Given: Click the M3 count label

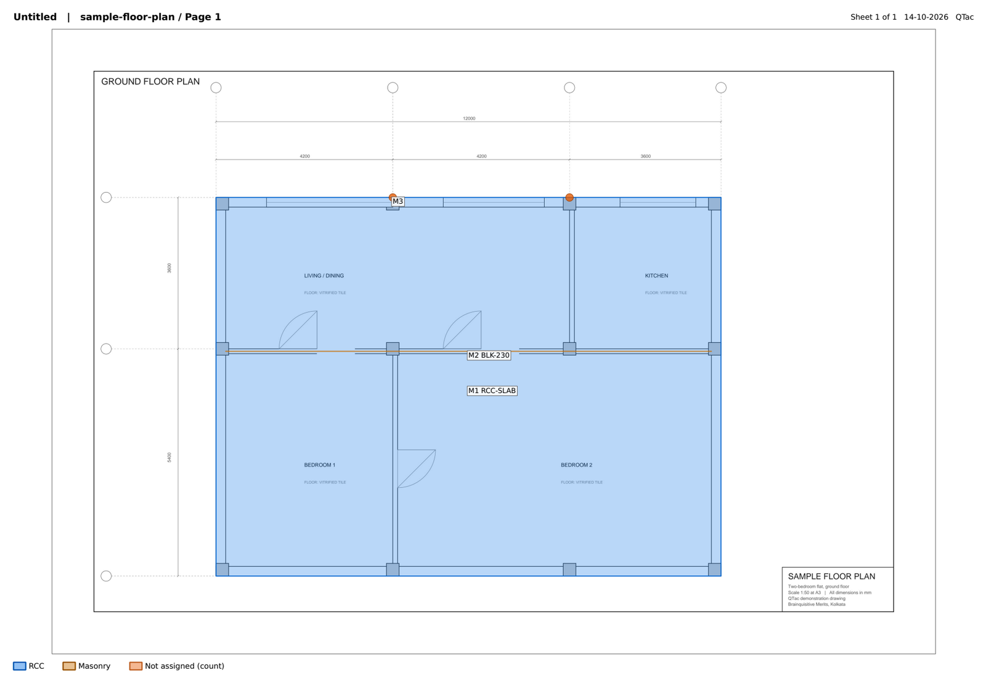Looking at the screenshot, I should click(398, 201).
